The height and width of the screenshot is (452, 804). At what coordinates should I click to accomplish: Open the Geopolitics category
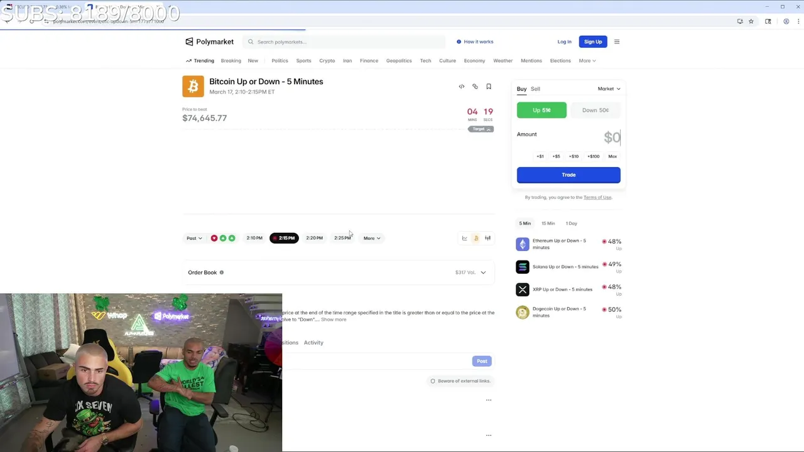399,61
